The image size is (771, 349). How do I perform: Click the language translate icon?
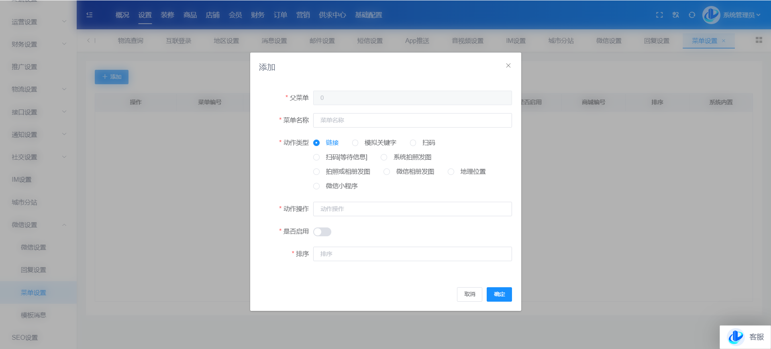pyautogui.click(x=676, y=15)
